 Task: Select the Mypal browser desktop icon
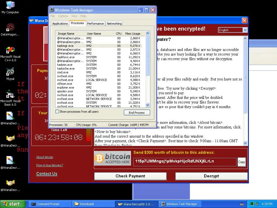(10, 74)
